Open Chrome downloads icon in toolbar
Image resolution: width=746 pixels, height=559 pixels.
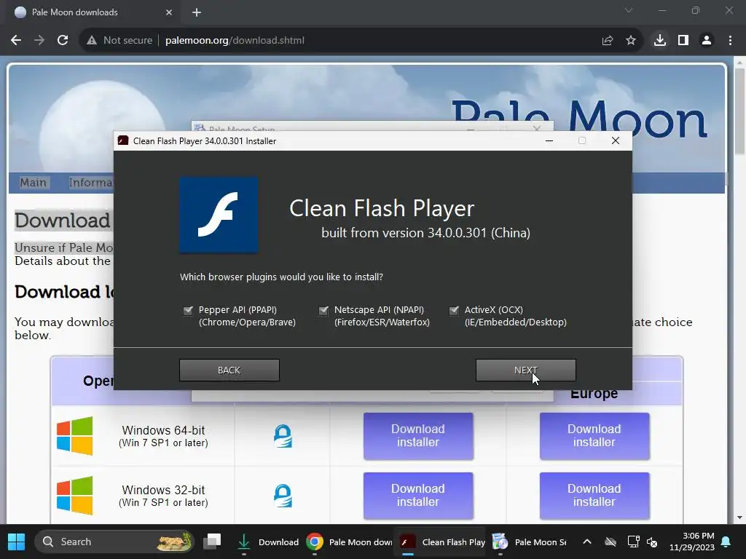pos(660,41)
